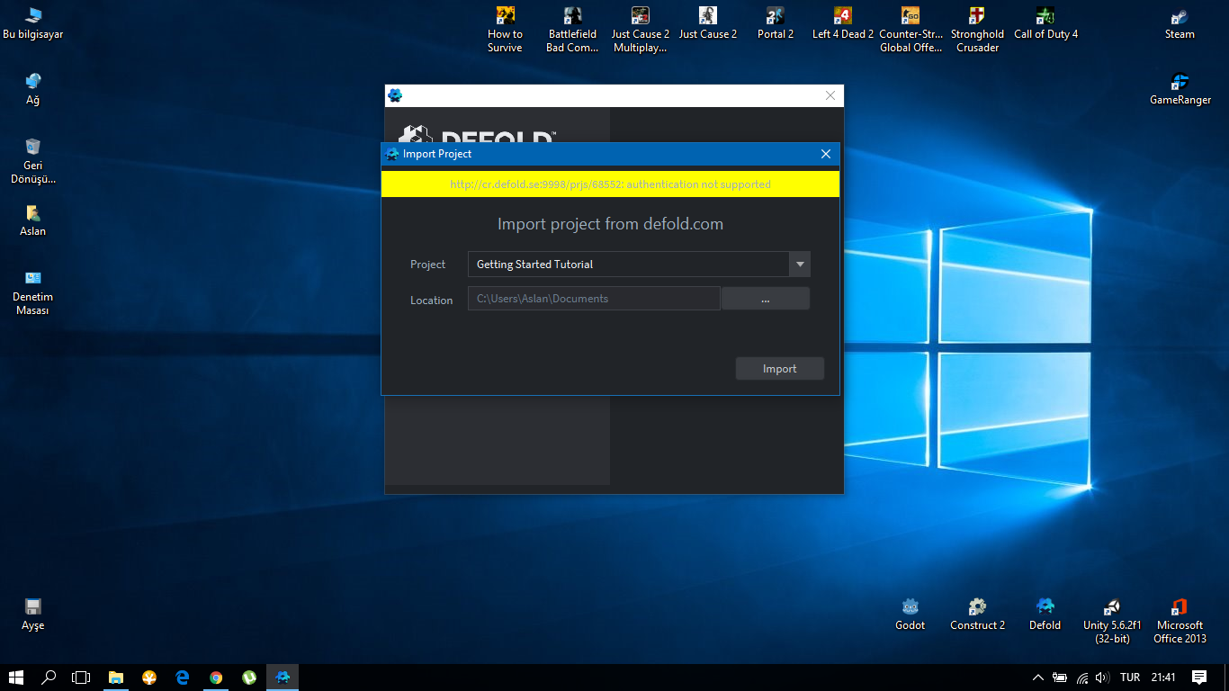Open the Ayşe floppy-disk desktop icon
This screenshot has height=691, width=1229.
tap(32, 615)
